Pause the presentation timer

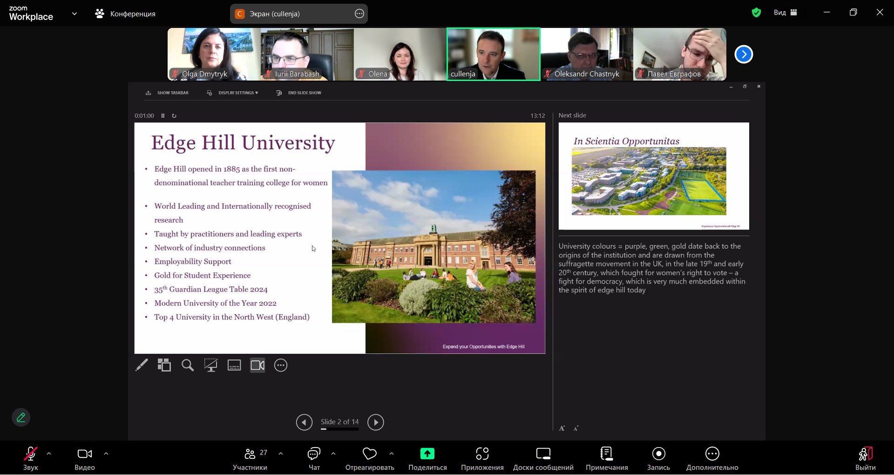tap(163, 116)
